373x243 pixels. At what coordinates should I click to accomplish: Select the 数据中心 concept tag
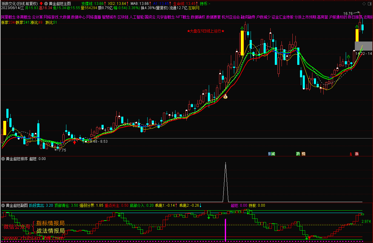(78, 17)
